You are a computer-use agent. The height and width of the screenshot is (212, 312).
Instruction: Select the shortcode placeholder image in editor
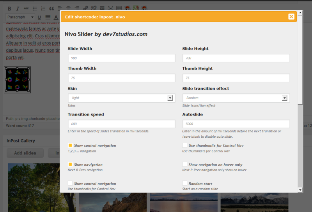17,80
